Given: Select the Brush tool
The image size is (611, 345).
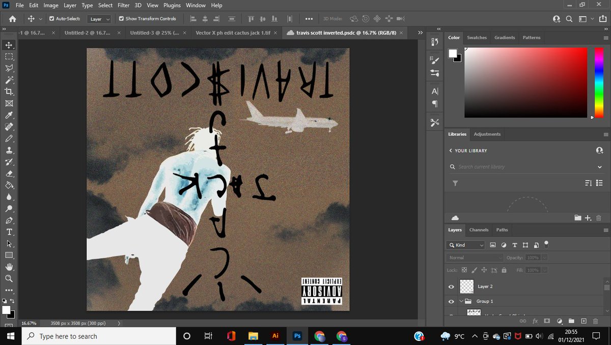Looking at the screenshot, I should click(x=9, y=138).
